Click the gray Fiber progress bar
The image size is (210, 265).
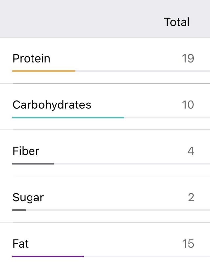click(33, 164)
